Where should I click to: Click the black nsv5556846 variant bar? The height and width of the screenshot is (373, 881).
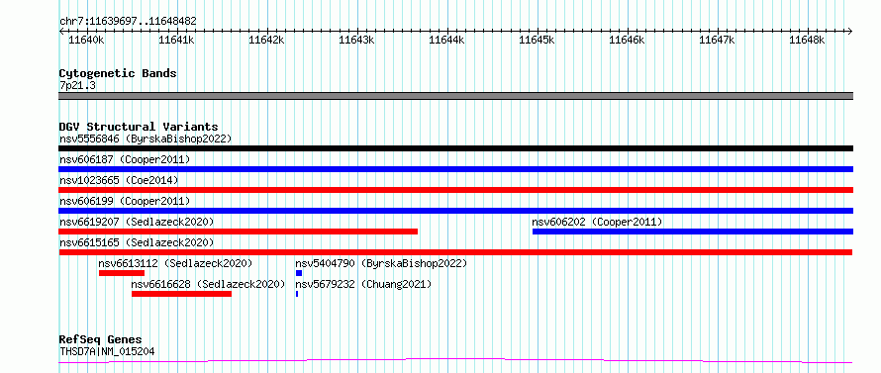pyautogui.click(x=456, y=148)
